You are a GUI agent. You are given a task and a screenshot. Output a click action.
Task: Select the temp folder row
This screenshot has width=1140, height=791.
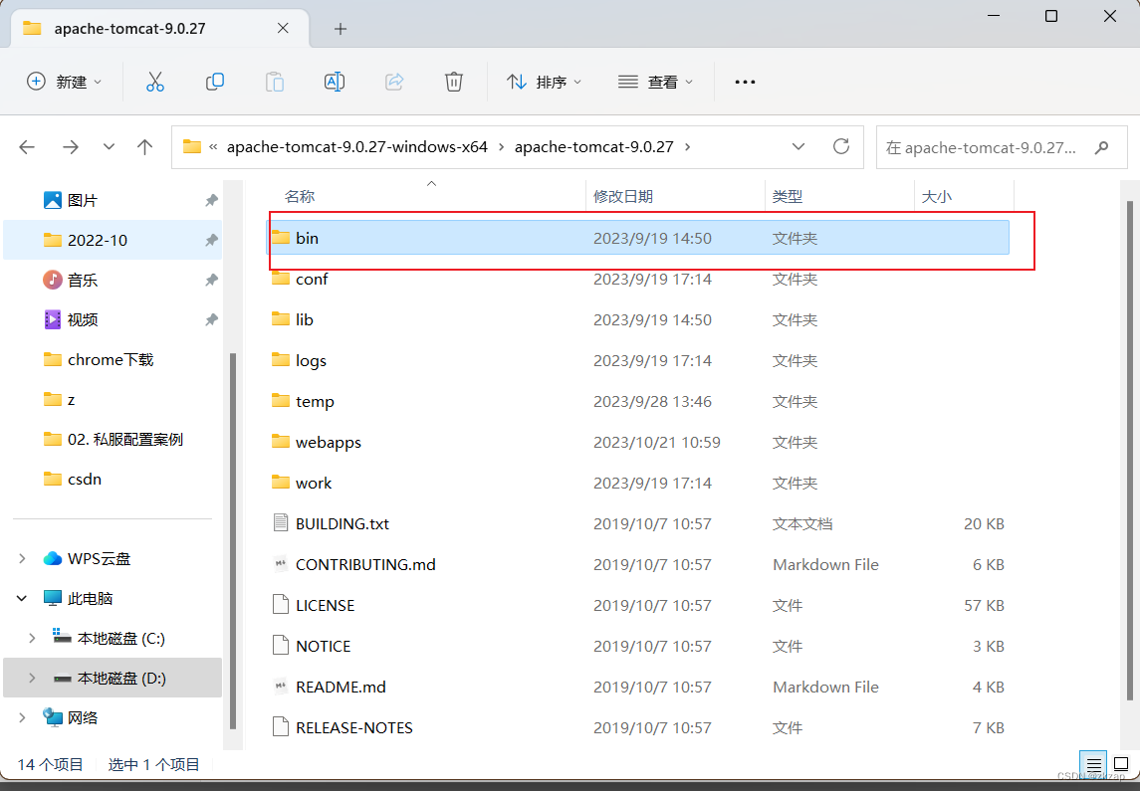(x=639, y=401)
